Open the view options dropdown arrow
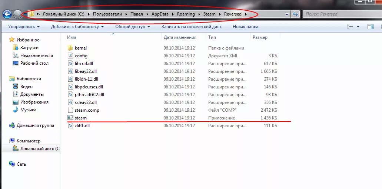The height and width of the screenshot is (189, 382). coord(358,27)
